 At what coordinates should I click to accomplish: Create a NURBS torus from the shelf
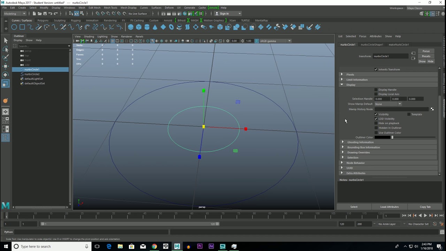[x=171, y=27]
